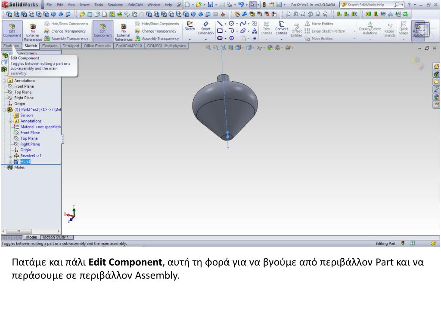
Task: Click Change Transparency near Sketch group
Action: (156, 31)
